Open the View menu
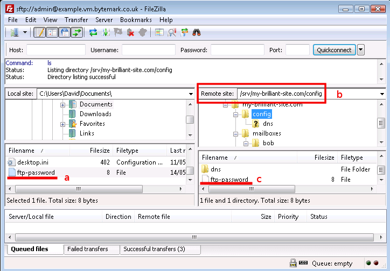Image resolution: width=390 pixels, height=271 pixels. click(50, 20)
